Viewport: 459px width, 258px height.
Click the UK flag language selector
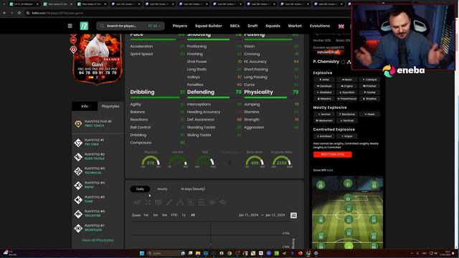pos(341,27)
